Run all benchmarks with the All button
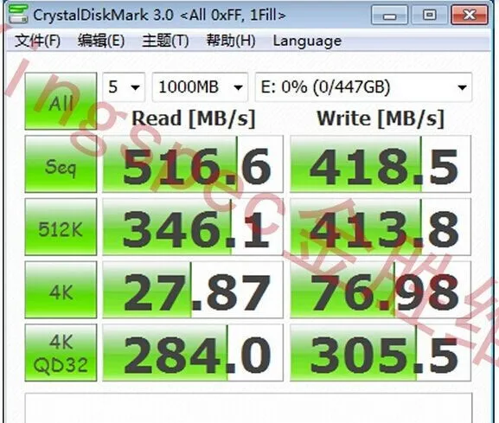This screenshot has width=499, height=423. 61,101
